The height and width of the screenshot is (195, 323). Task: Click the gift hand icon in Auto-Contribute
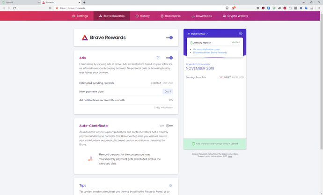coord(91,159)
